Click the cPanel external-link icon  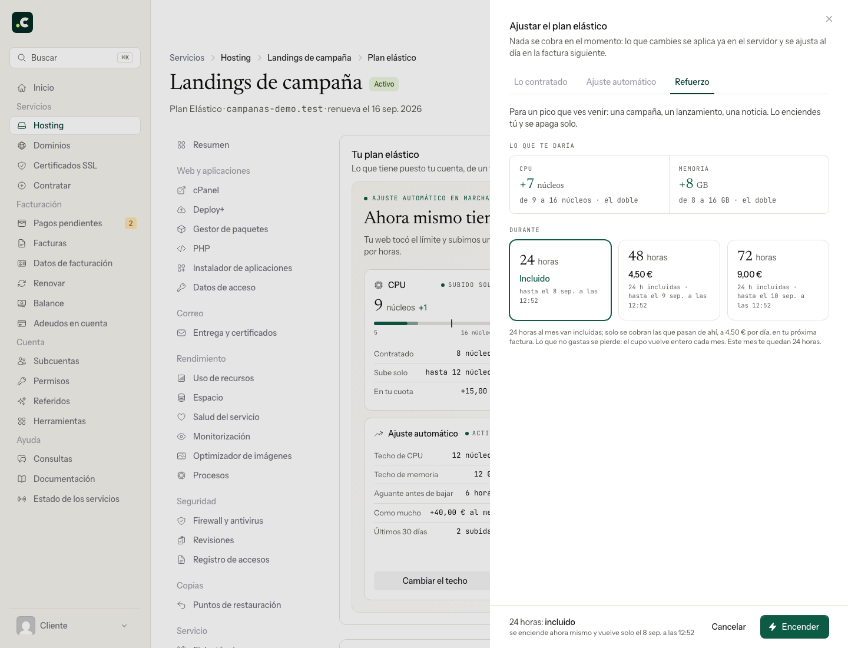click(181, 190)
